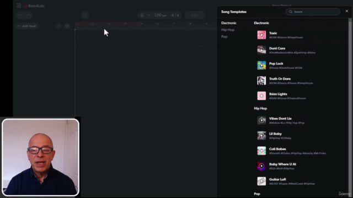Screen dimensions: 353x198
Task: Play the Ibiza Lights template preview
Action: coord(261,96)
